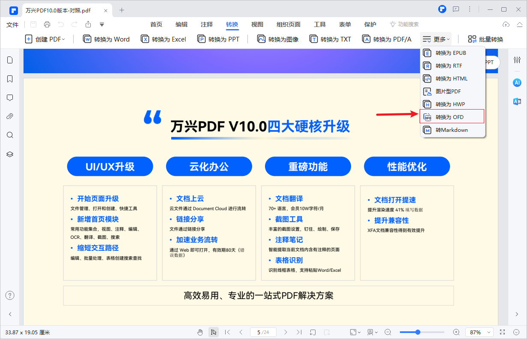Enable the hand pan tool
527x339 pixels.
200,332
